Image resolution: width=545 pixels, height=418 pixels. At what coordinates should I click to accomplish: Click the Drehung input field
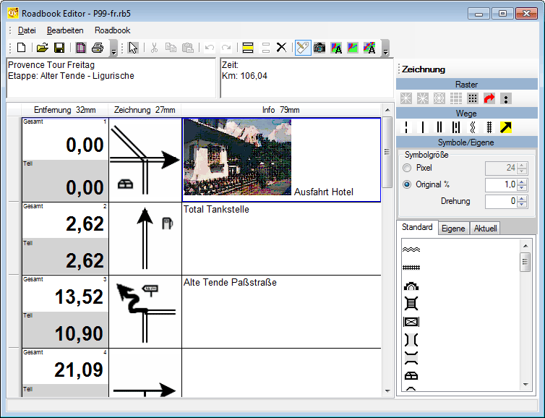point(501,201)
